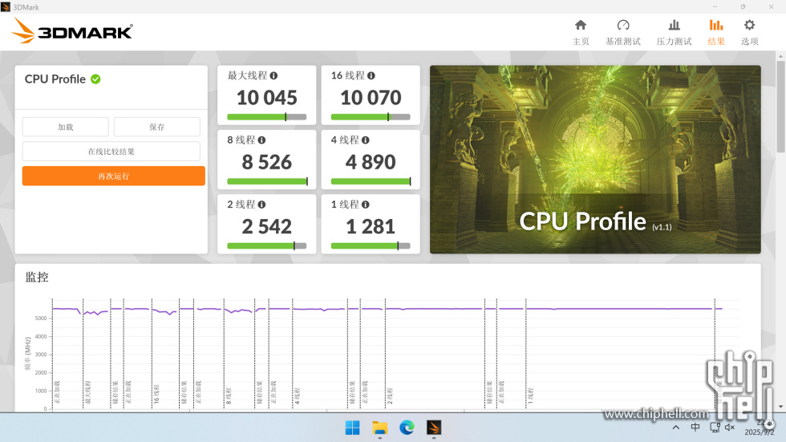
Task: Click the CPU Profile preview image
Action: [595, 160]
